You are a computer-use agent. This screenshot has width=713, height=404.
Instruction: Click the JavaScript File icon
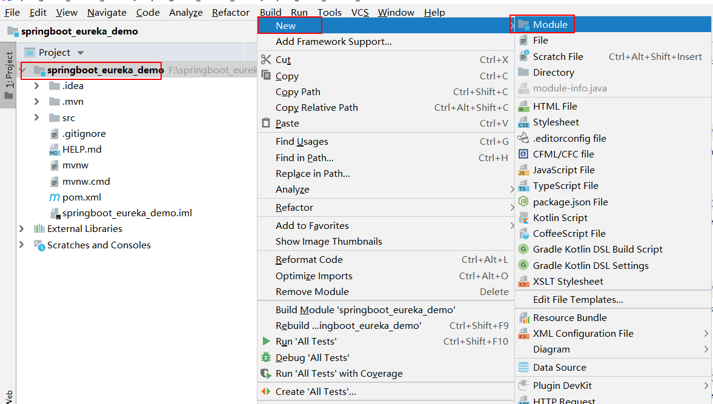(x=523, y=170)
